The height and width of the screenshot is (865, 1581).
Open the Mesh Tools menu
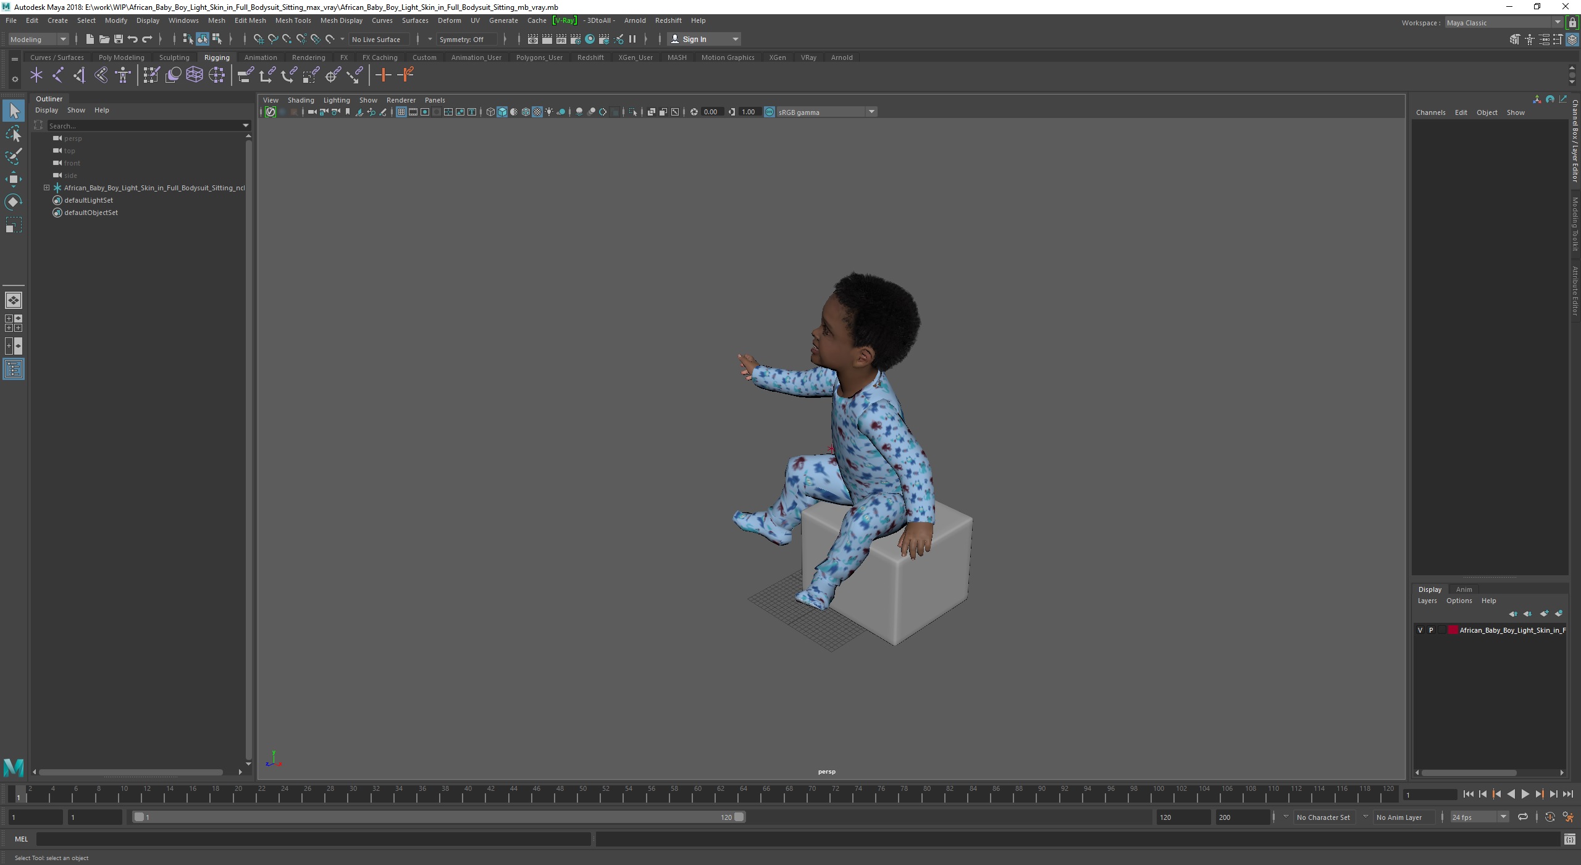point(293,20)
